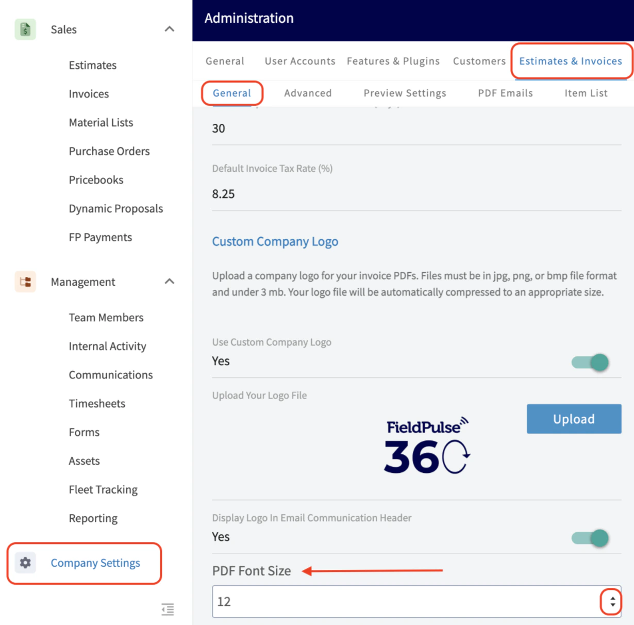The image size is (634, 625).
Task: Open Pricebooks in the sidebar
Action: point(96,180)
